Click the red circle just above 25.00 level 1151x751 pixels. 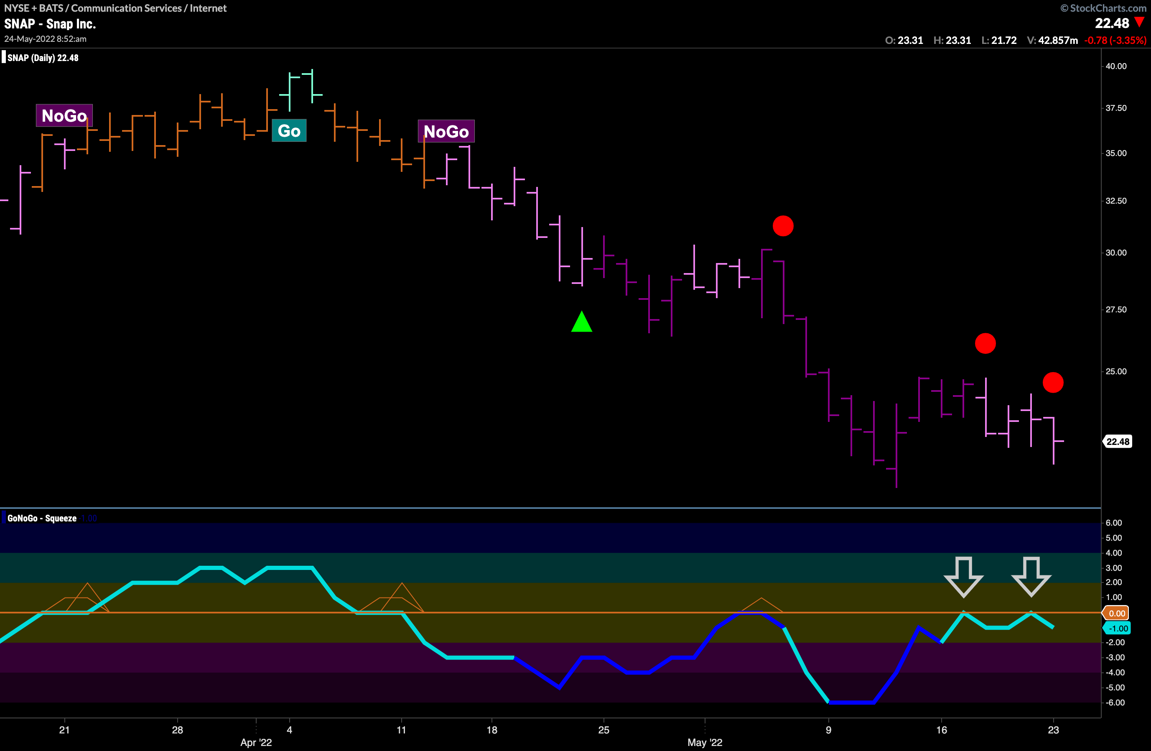coord(985,344)
